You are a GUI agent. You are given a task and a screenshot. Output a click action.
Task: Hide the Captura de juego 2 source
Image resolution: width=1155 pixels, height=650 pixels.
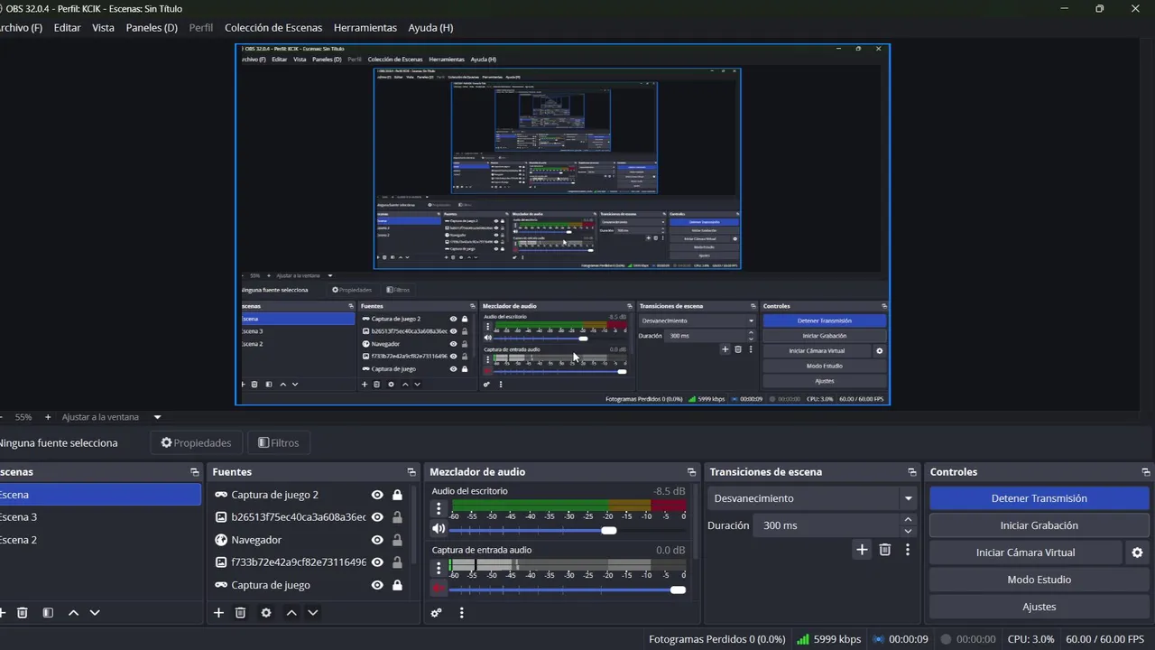pyautogui.click(x=377, y=495)
